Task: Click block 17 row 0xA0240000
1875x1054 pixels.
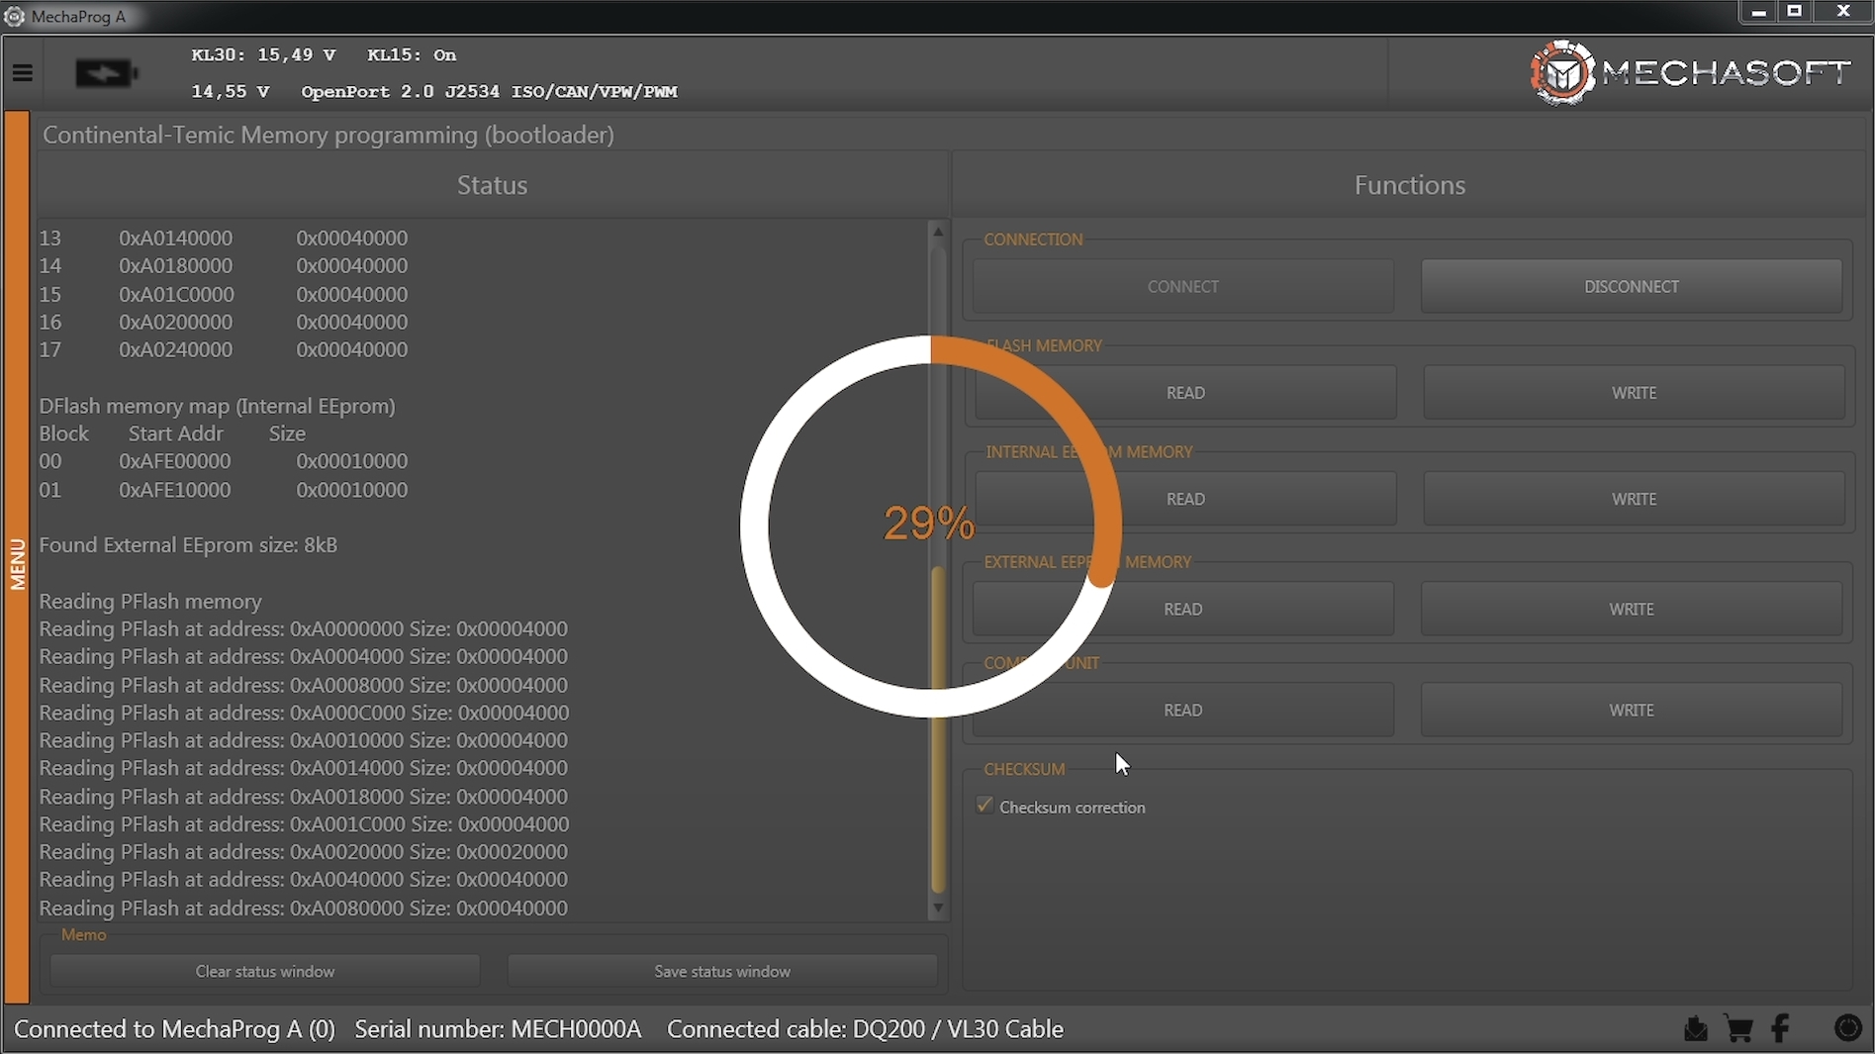Action: 224,349
